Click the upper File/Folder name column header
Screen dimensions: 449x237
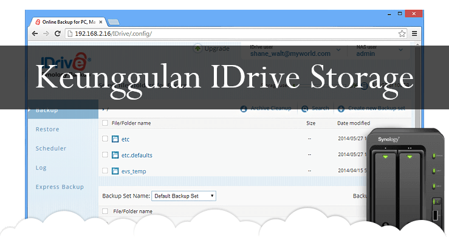(x=131, y=123)
